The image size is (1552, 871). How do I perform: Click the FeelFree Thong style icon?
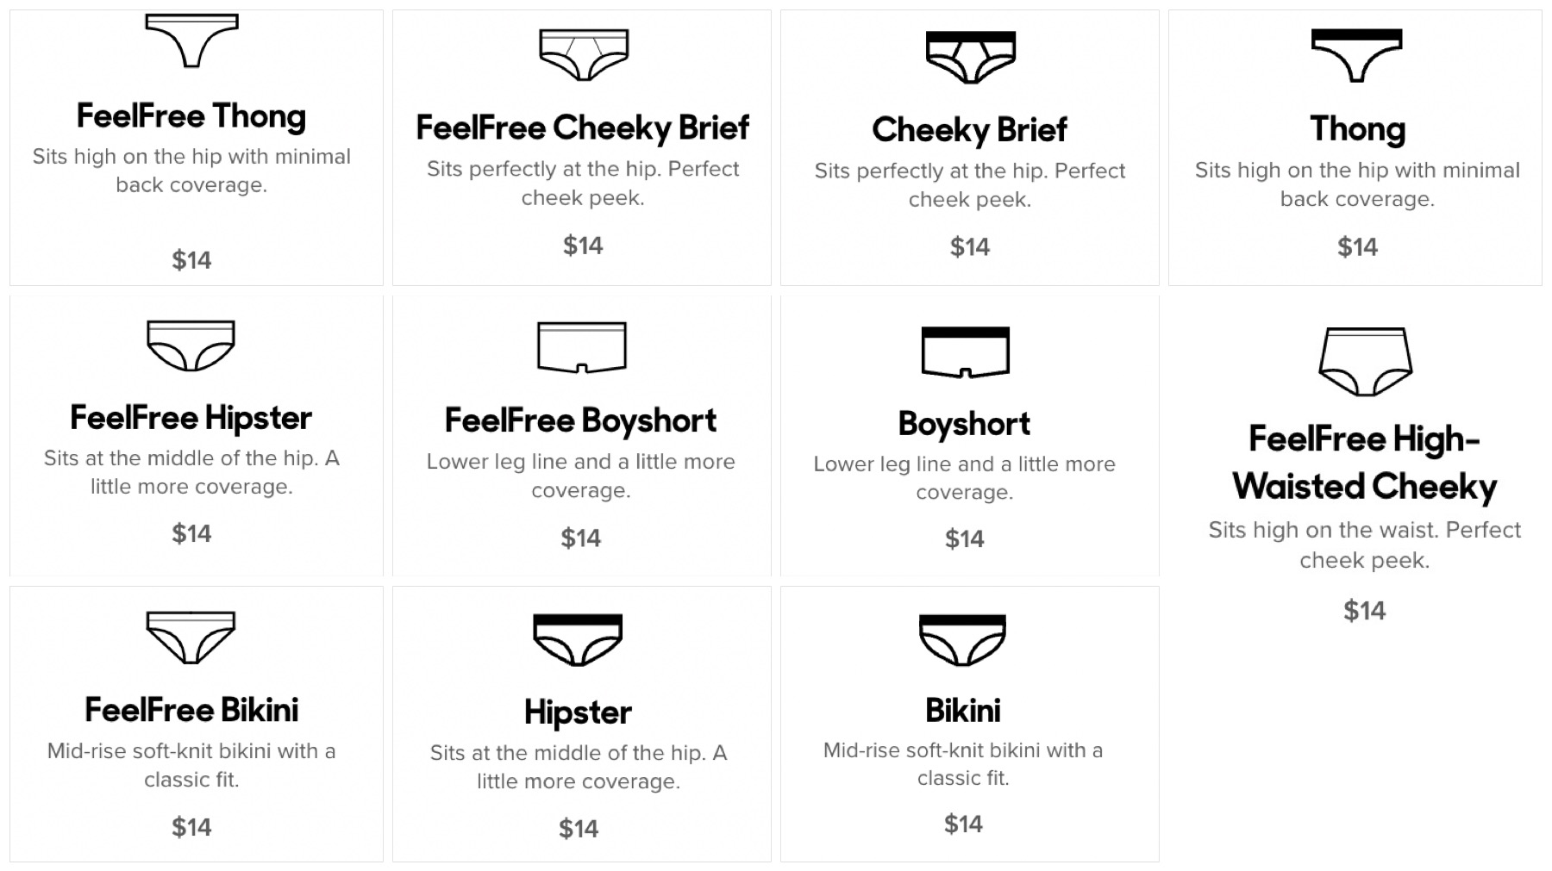(191, 40)
